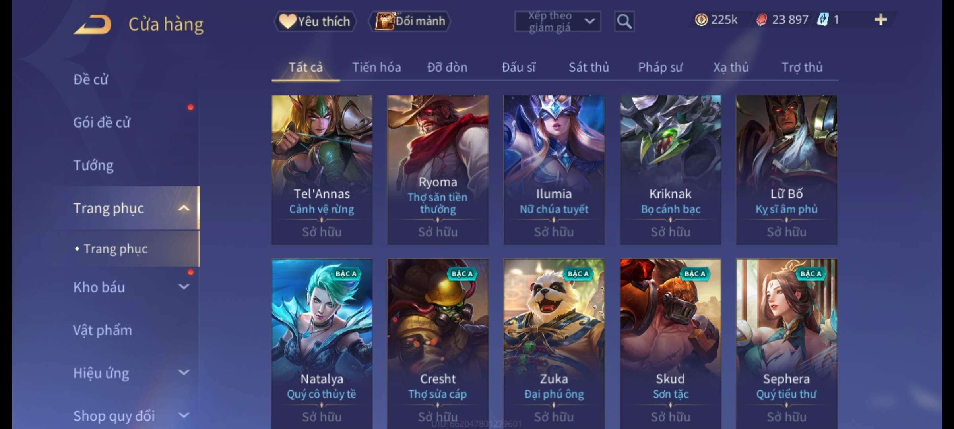Viewport: 954px width, 429px height.
Task: Open the search magnifier icon
Action: 624,21
